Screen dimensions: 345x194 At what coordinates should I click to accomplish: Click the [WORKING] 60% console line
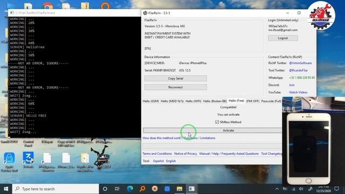(x=21, y=103)
